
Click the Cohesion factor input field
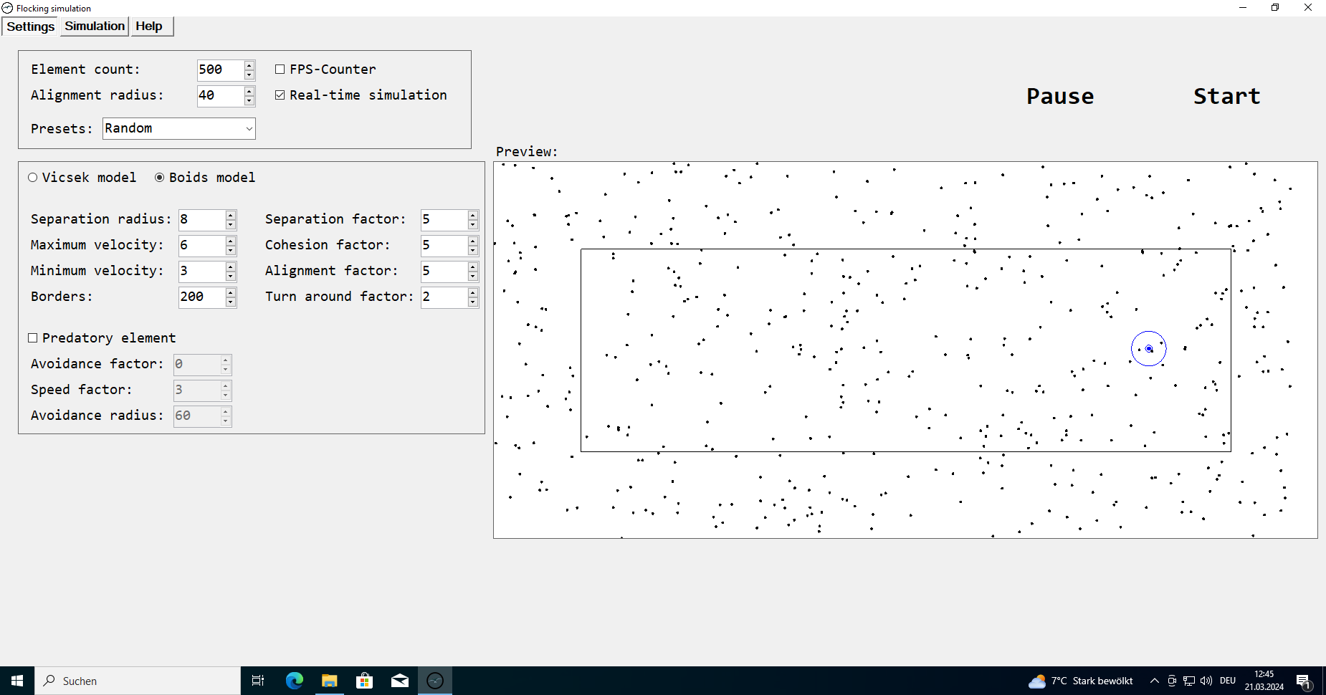pos(444,246)
